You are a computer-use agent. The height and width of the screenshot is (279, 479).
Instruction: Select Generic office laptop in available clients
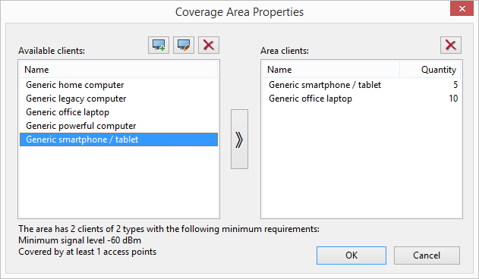coord(119,112)
